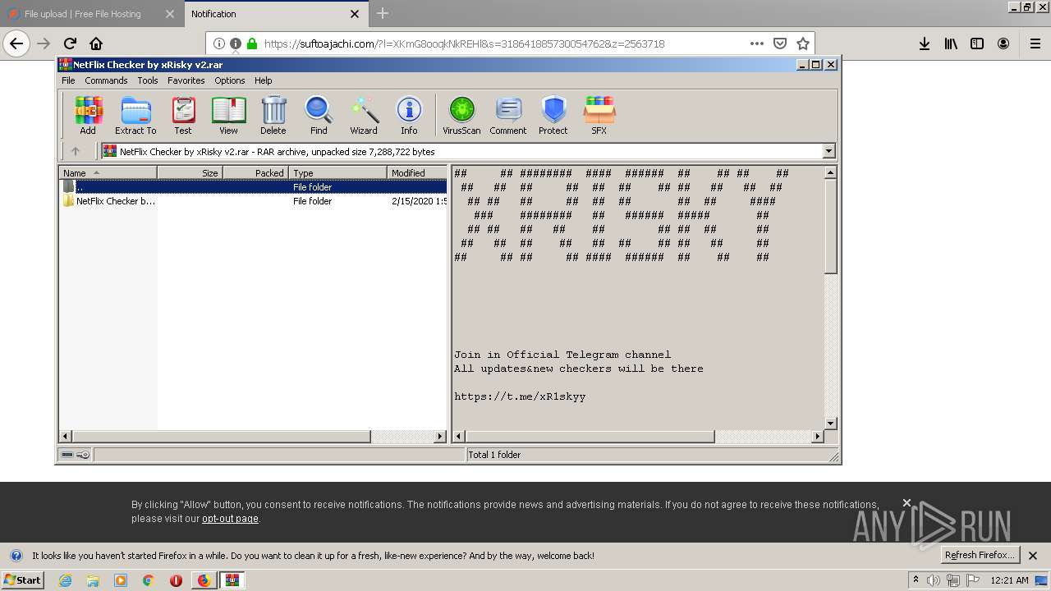Sort file list by Packed column
This screenshot has width=1051, height=591.
click(x=255, y=172)
